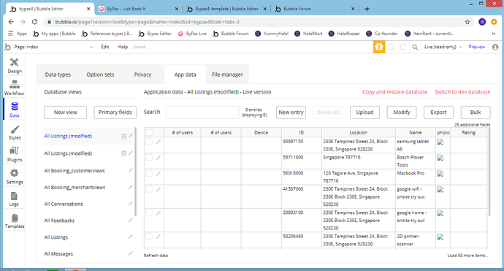Click the Refresh data link
The height and width of the screenshot is (271, 504).
pyautogui.click(x=156, y=256)
